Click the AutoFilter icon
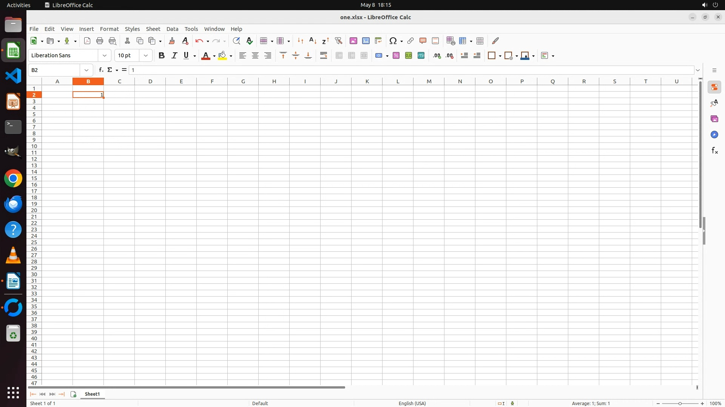 pyautogui.click(x=338, y=41)
